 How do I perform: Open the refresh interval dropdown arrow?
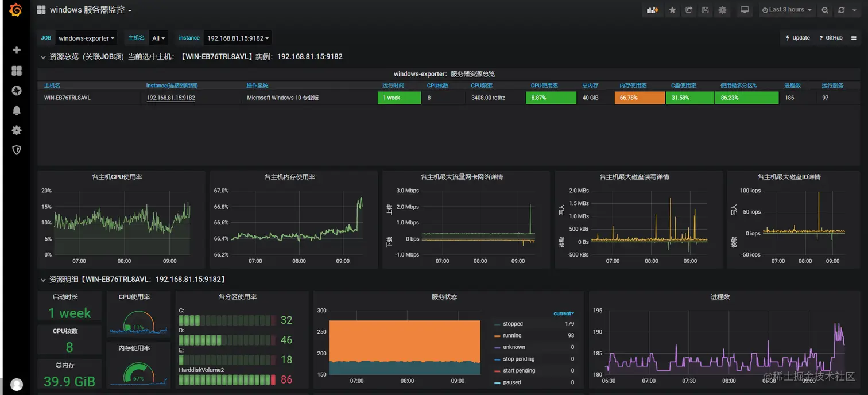click(855, 10)
